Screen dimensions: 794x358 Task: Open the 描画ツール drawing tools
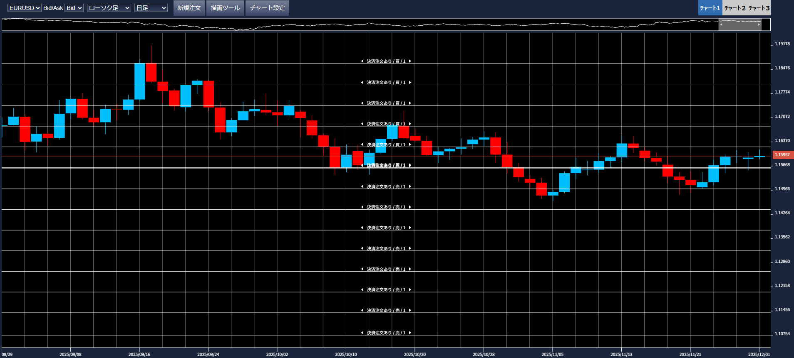225,8
